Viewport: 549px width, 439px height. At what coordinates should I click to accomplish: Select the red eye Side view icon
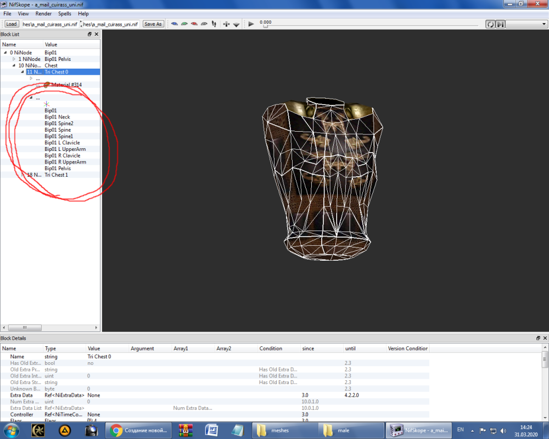(x=194, y=24)
